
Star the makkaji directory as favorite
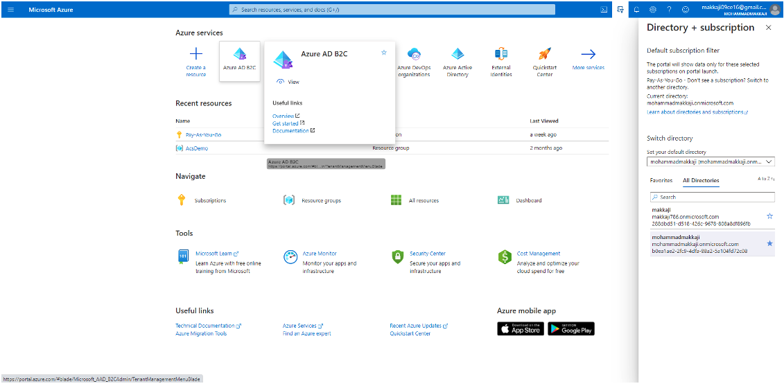[x=769, y=217]
